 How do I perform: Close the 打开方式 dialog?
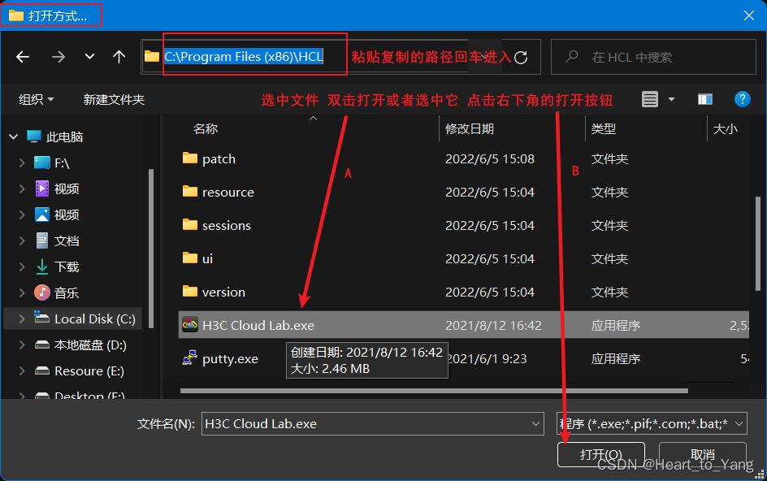pyautogui.click(x=749, y=15)
